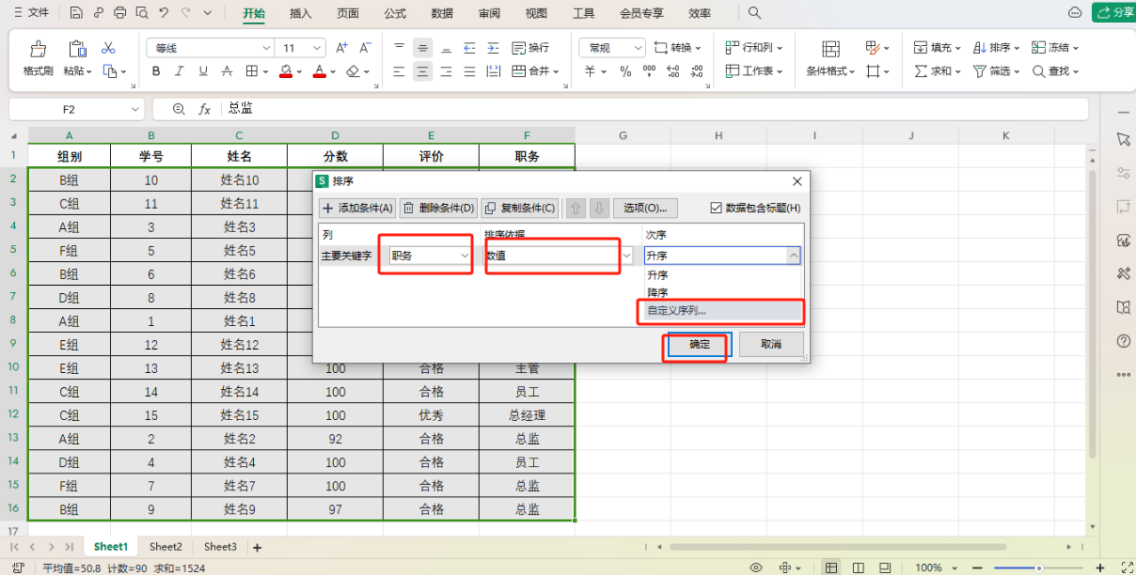The image size is (1136, 575).
Task: Open the 公式 ribbon tab
Action: 396,13
